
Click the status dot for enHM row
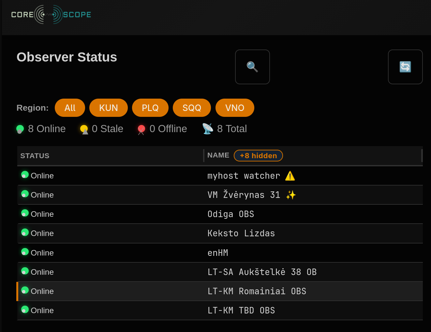click(x=25, y=252)
